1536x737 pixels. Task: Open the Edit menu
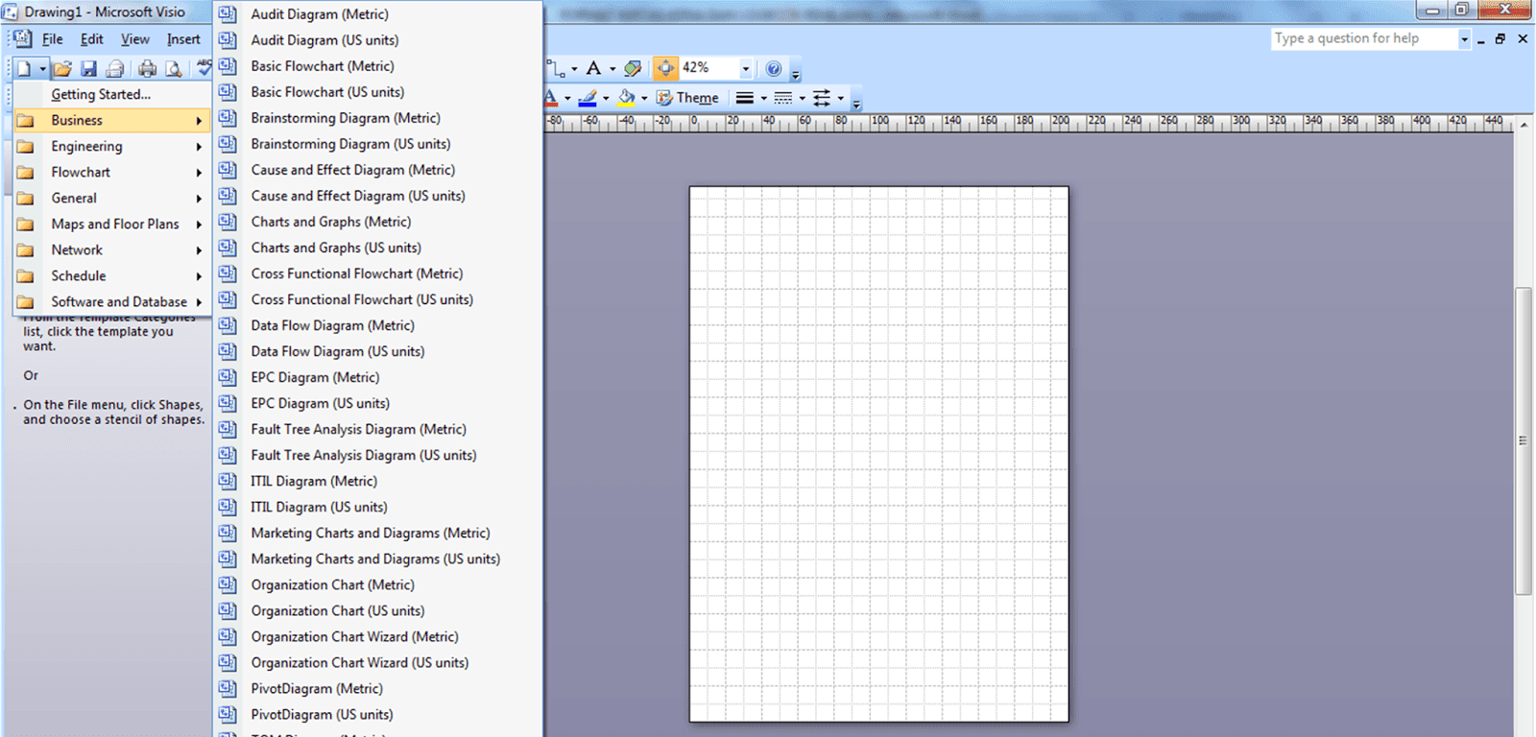[x=92, y=39]
